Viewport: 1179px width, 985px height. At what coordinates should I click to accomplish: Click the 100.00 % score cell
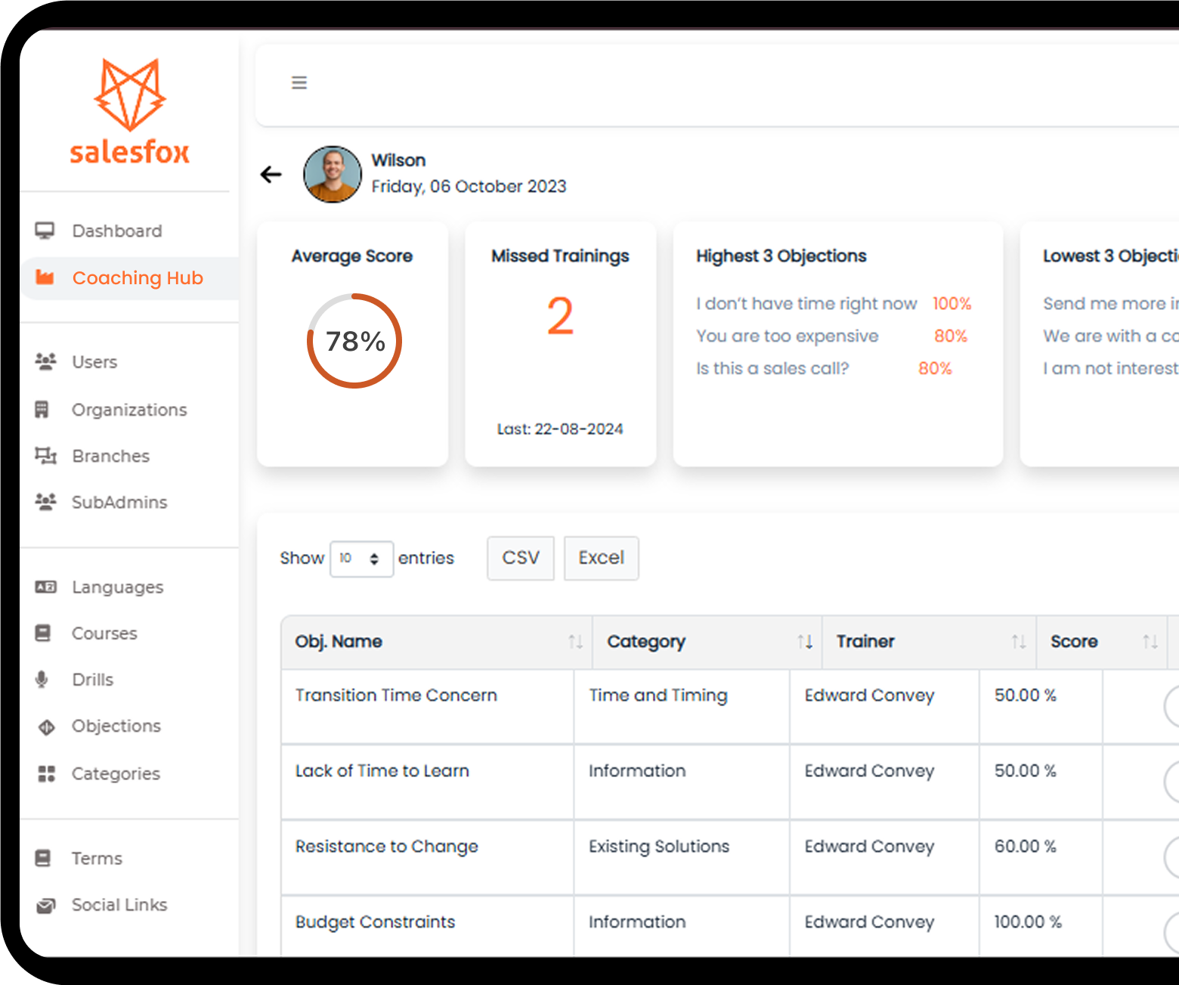point(1028,922)
